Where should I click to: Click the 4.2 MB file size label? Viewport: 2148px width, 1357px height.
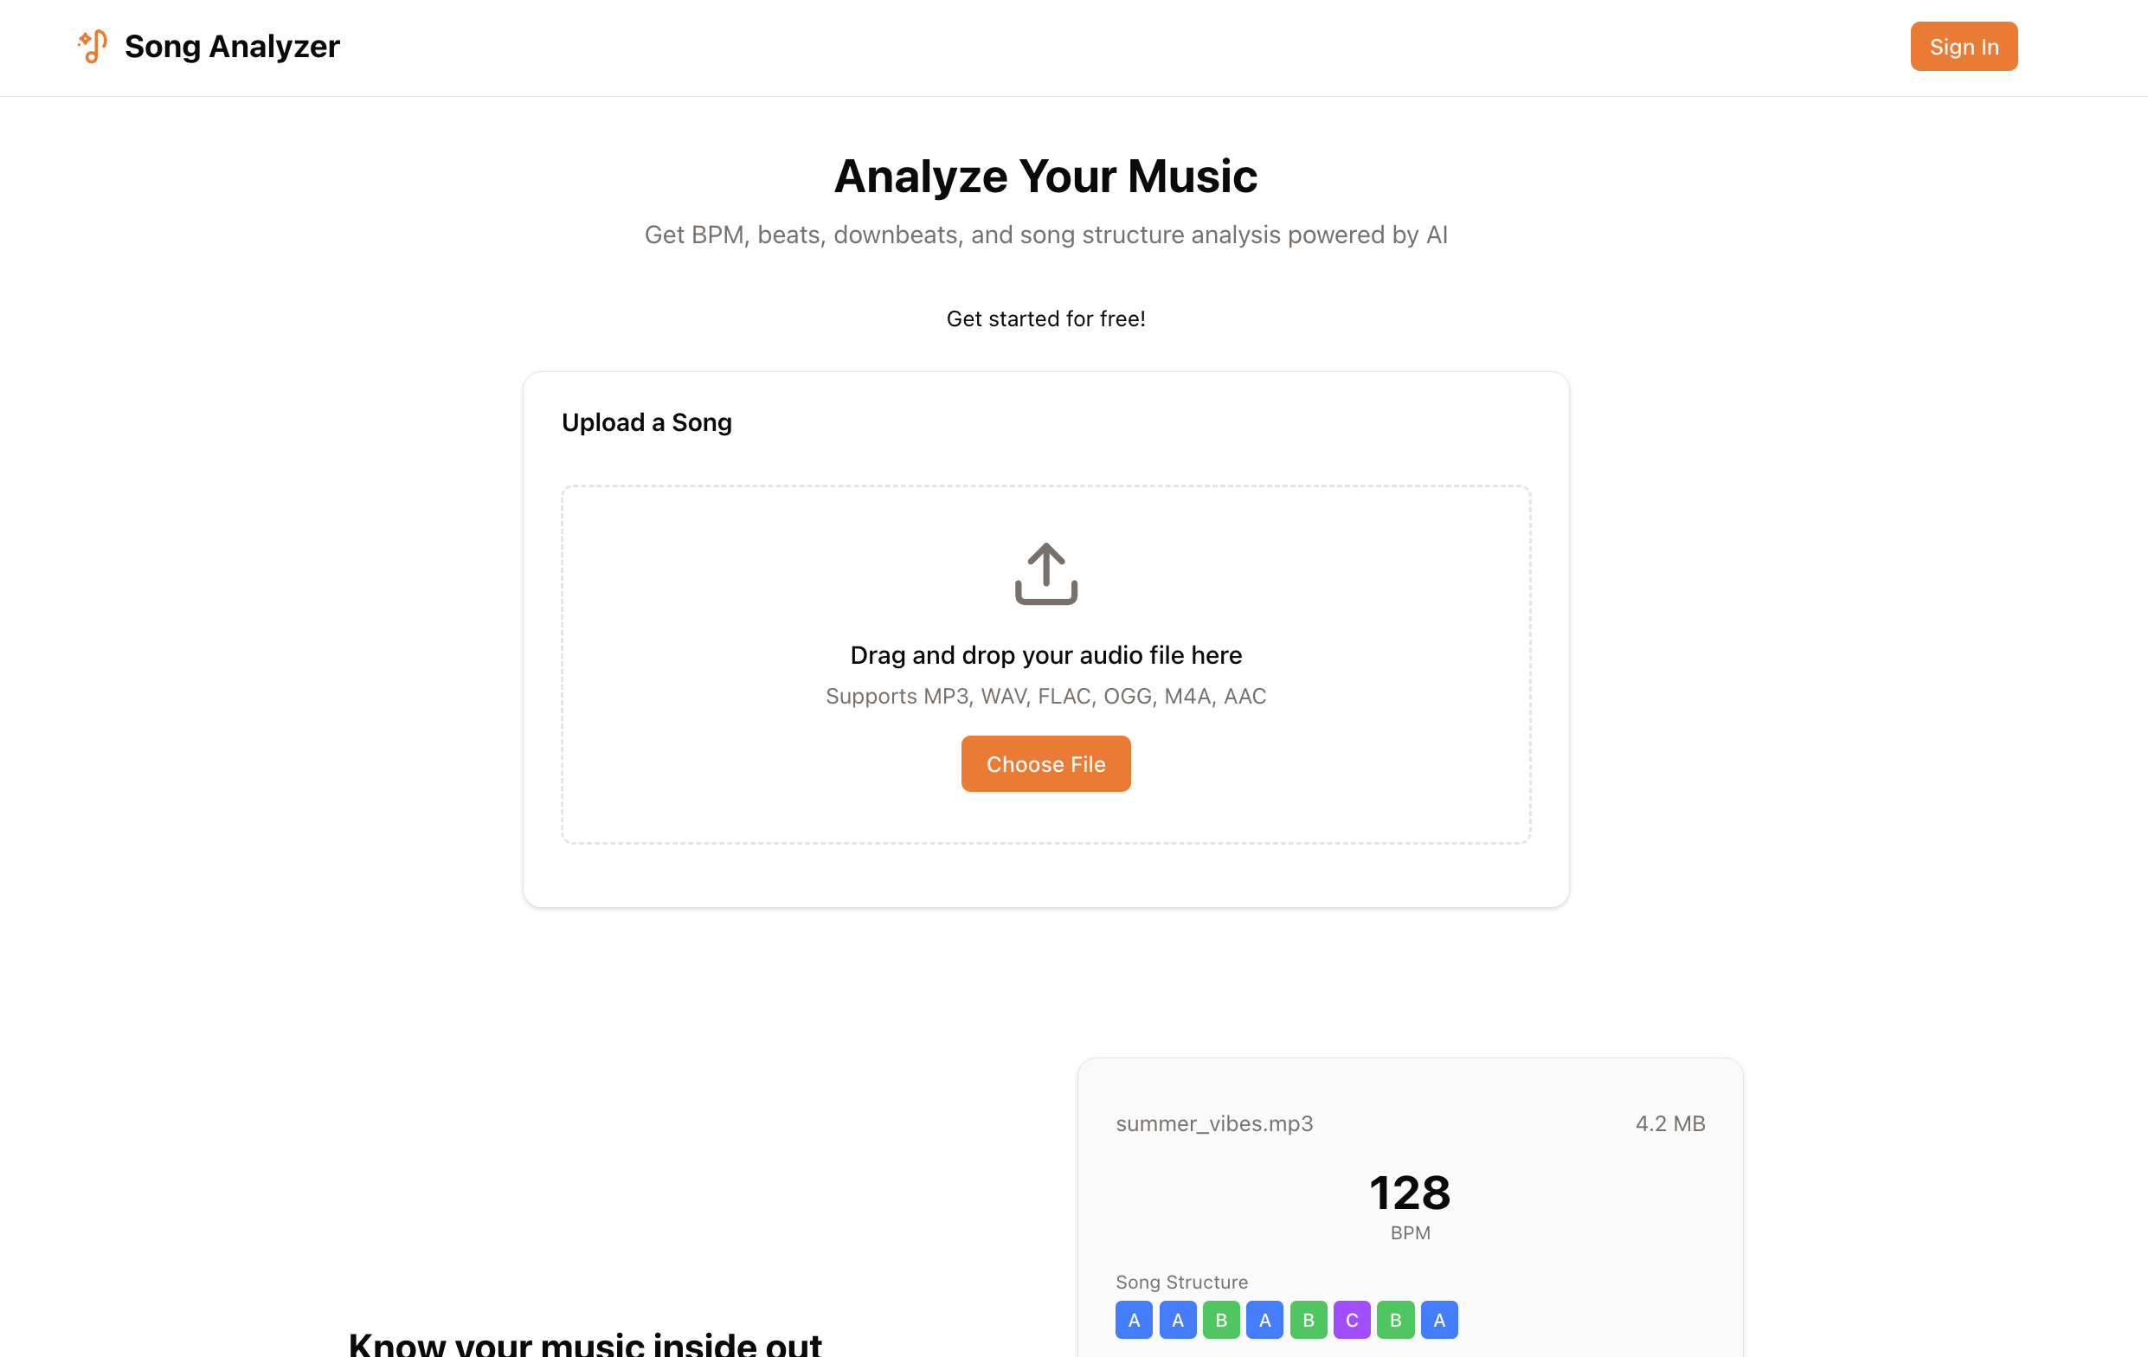(x=1670, y=1124)
